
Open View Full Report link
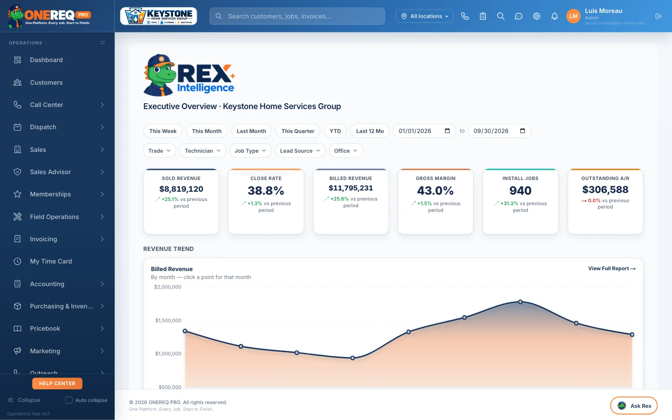[612, 269]
